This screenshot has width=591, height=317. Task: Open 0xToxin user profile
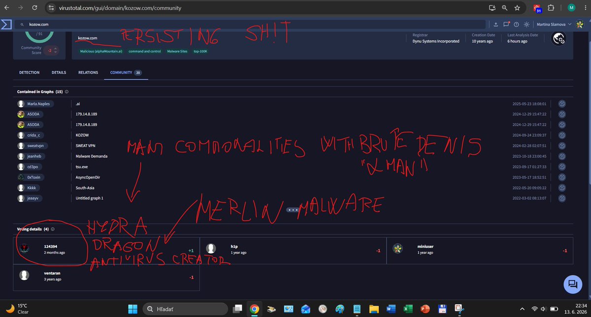pyautogui.click(x=31, y=177)
